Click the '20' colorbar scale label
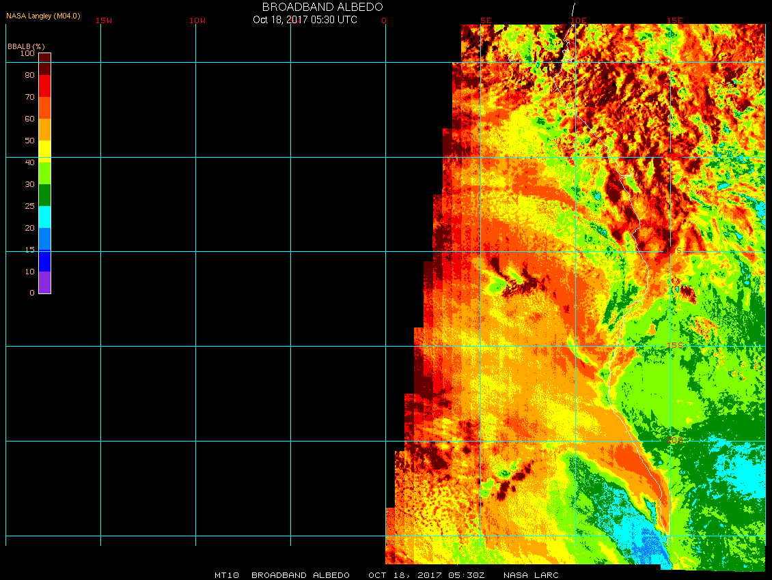 [x=30, y=228]
